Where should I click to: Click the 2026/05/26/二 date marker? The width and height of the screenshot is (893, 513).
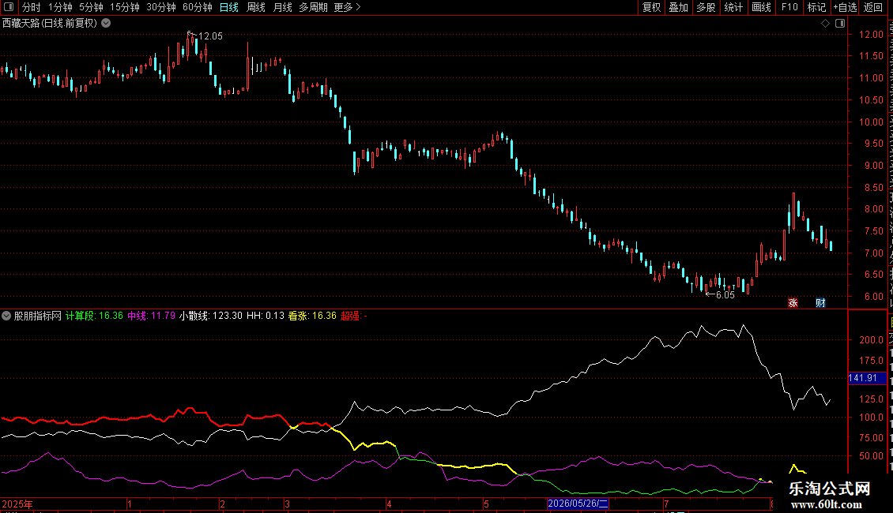pos(578,504)
